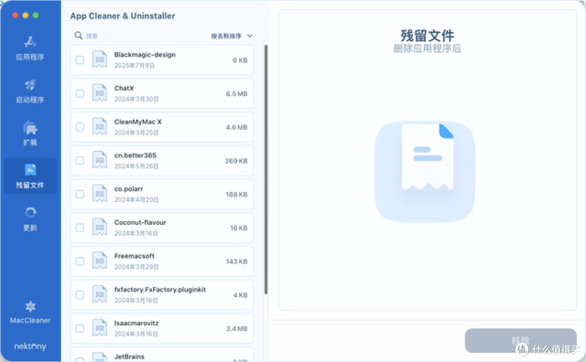Viewport: 586px width, 362px height.
Task: Select the Isaacmarovitz name text
Action: click(136, 323)
